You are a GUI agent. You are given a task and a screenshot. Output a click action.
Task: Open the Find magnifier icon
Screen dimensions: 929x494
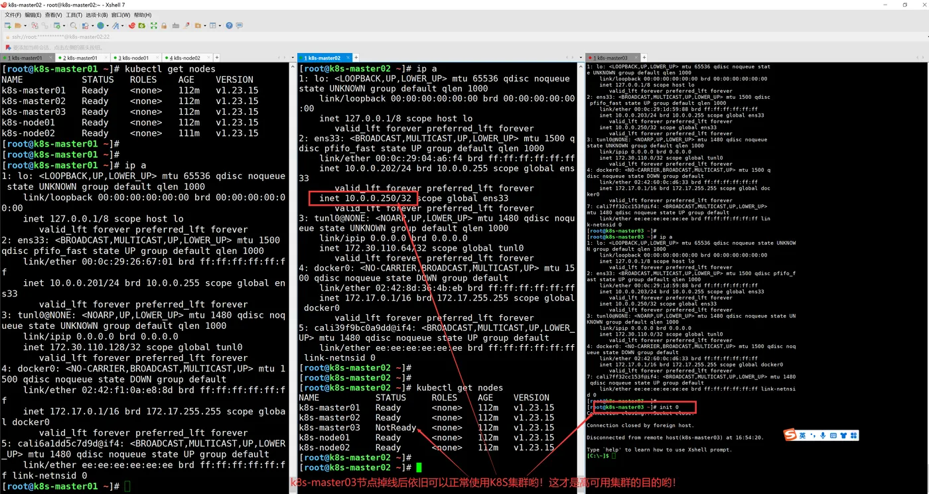(74, 25)
